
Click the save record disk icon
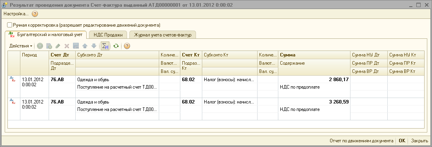click(76, 46)
